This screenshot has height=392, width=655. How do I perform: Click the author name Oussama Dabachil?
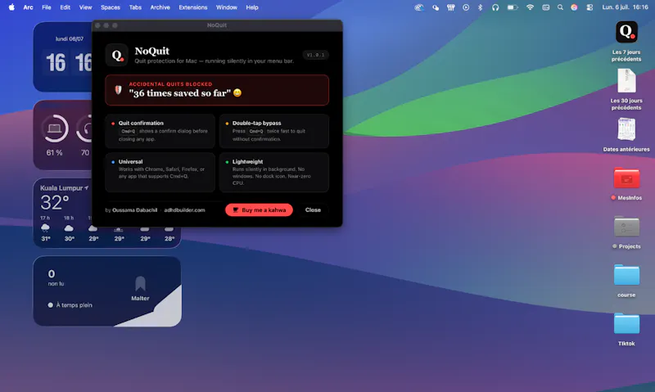(134, 210)
